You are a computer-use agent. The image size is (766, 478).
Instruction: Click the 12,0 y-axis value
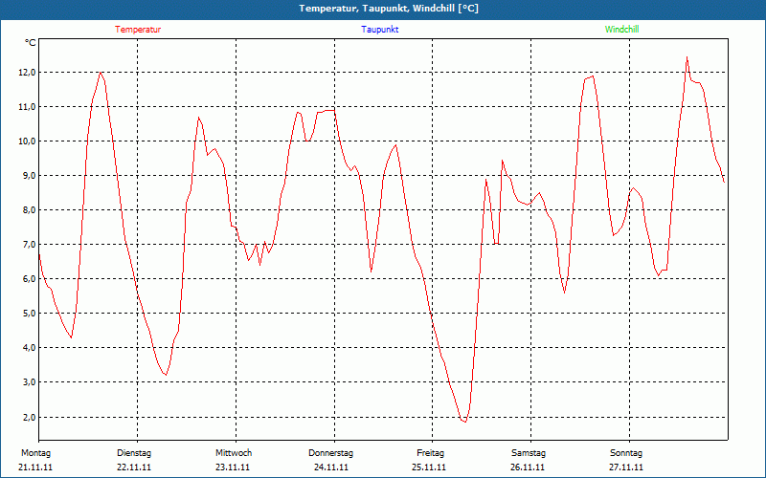click(28, 73)
